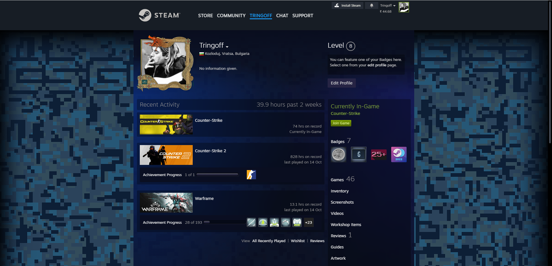The width and height of the screenshot is (552, 266).
Task: Open the 25+ games collector badge
Action: [379, 155]
